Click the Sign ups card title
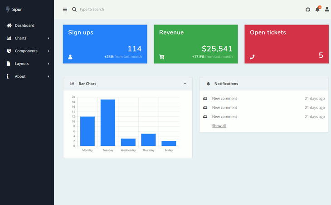The image size is (331, 205). coord(81,32)
